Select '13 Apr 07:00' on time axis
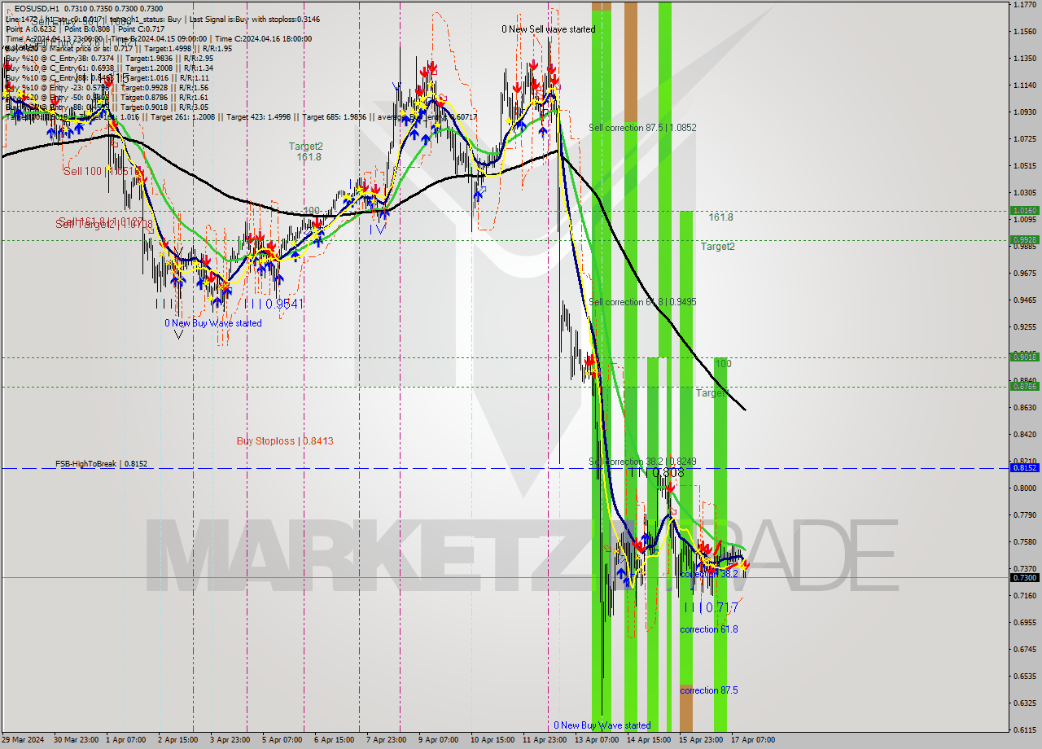 (x=597, y=740)
